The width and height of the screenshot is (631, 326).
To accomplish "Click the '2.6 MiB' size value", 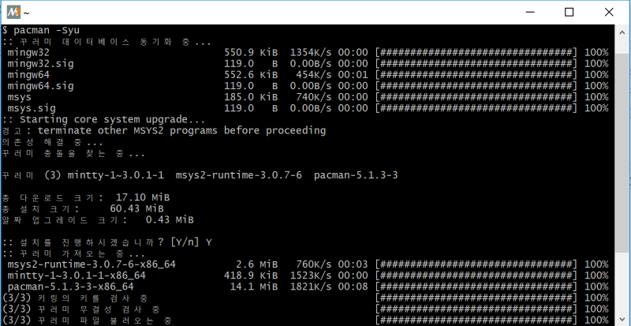I will click(x=257, y=264).
